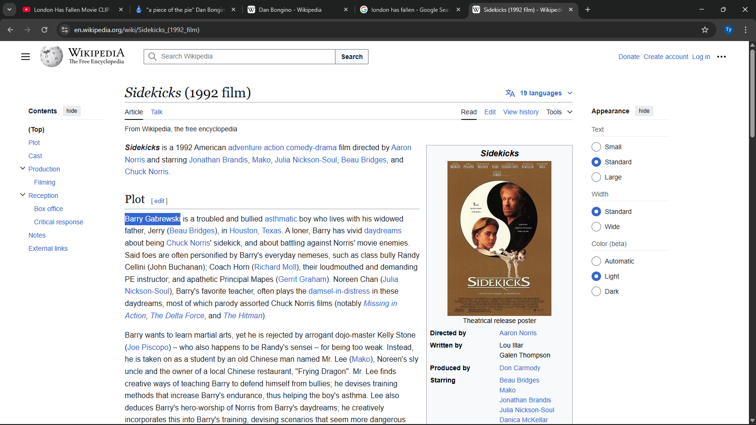The image size is (756, 425).
Task: Select Large text size
Action: pos(596,177)
